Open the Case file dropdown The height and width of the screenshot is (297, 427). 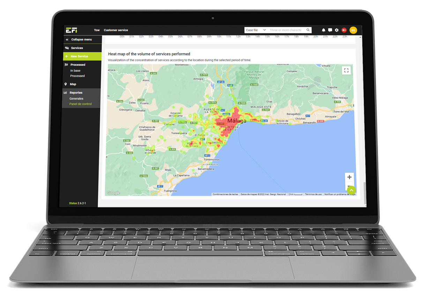[x=255, y=30]
